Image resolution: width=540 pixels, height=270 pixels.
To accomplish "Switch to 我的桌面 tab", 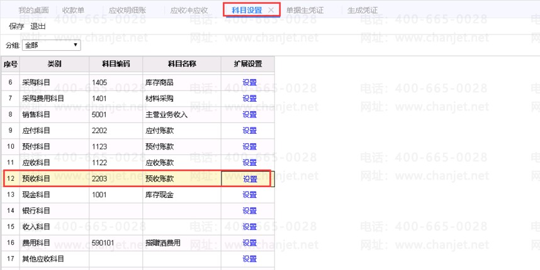I will coord(33,10).
